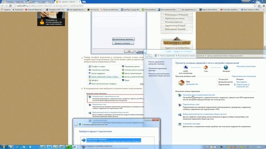
Task: Open the Chrome hamburger menu
Action: click(264, 6)
